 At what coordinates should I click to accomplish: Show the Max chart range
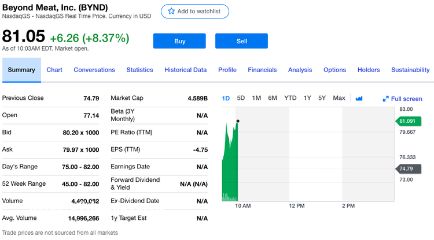[x=339, y=98]
